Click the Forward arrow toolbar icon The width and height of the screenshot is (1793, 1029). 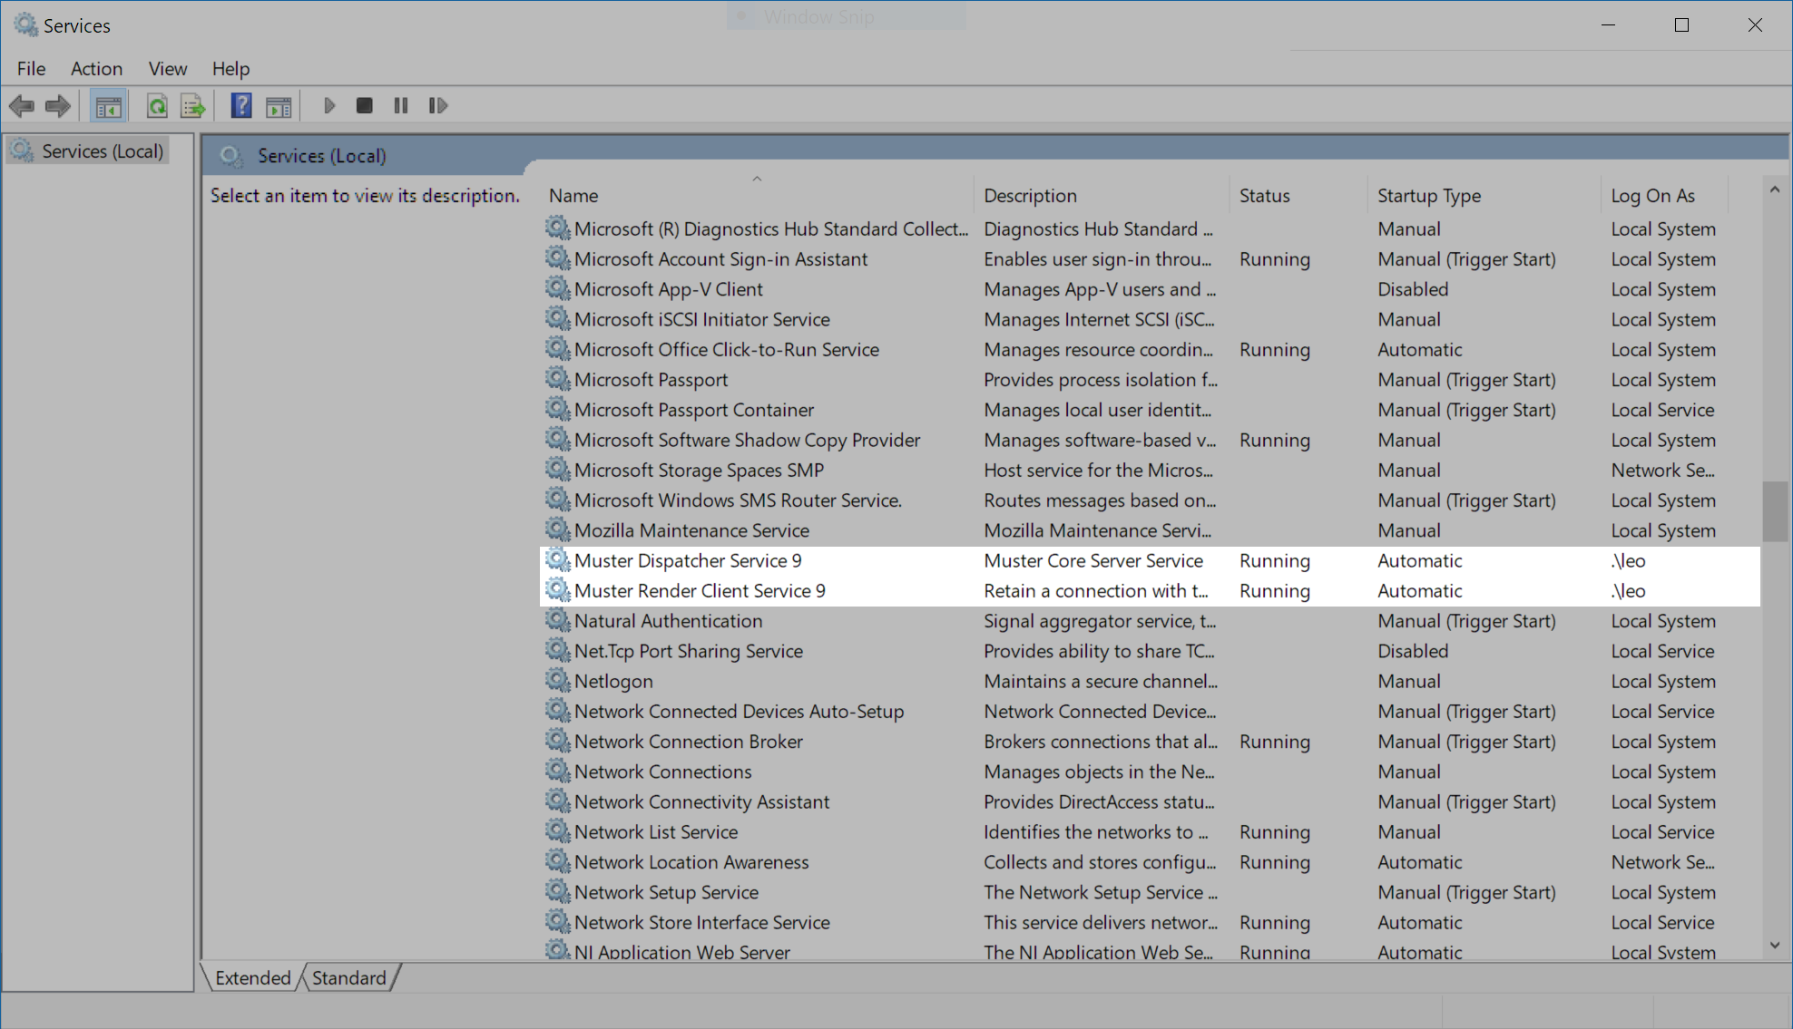[x=58, y=106]
